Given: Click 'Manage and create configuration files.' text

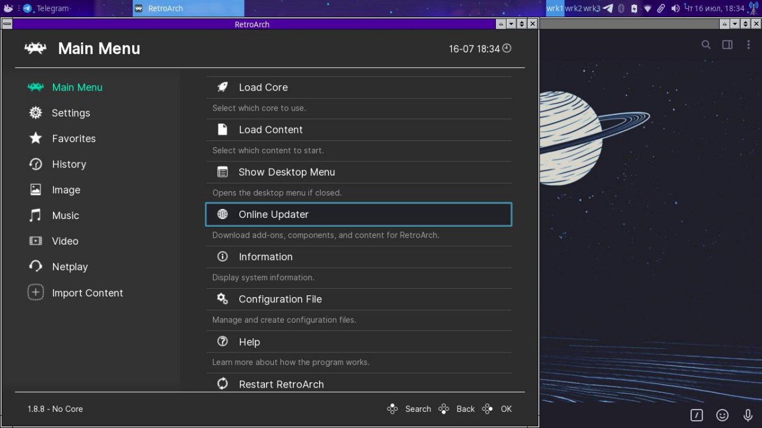Looking at the screenshot, I should click(285, 320).
